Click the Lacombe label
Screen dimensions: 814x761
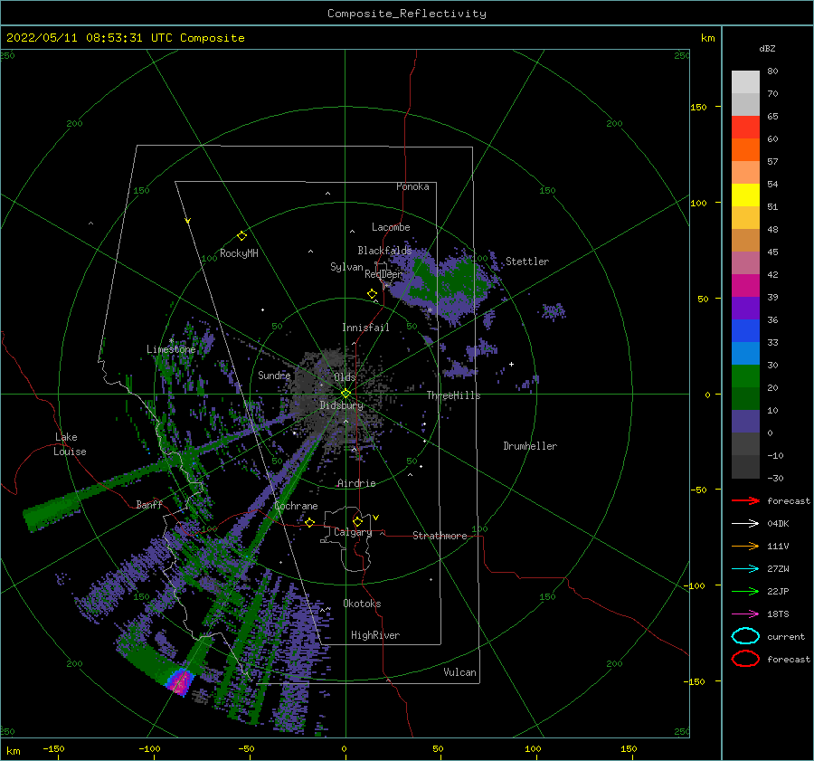pos(391,227)
